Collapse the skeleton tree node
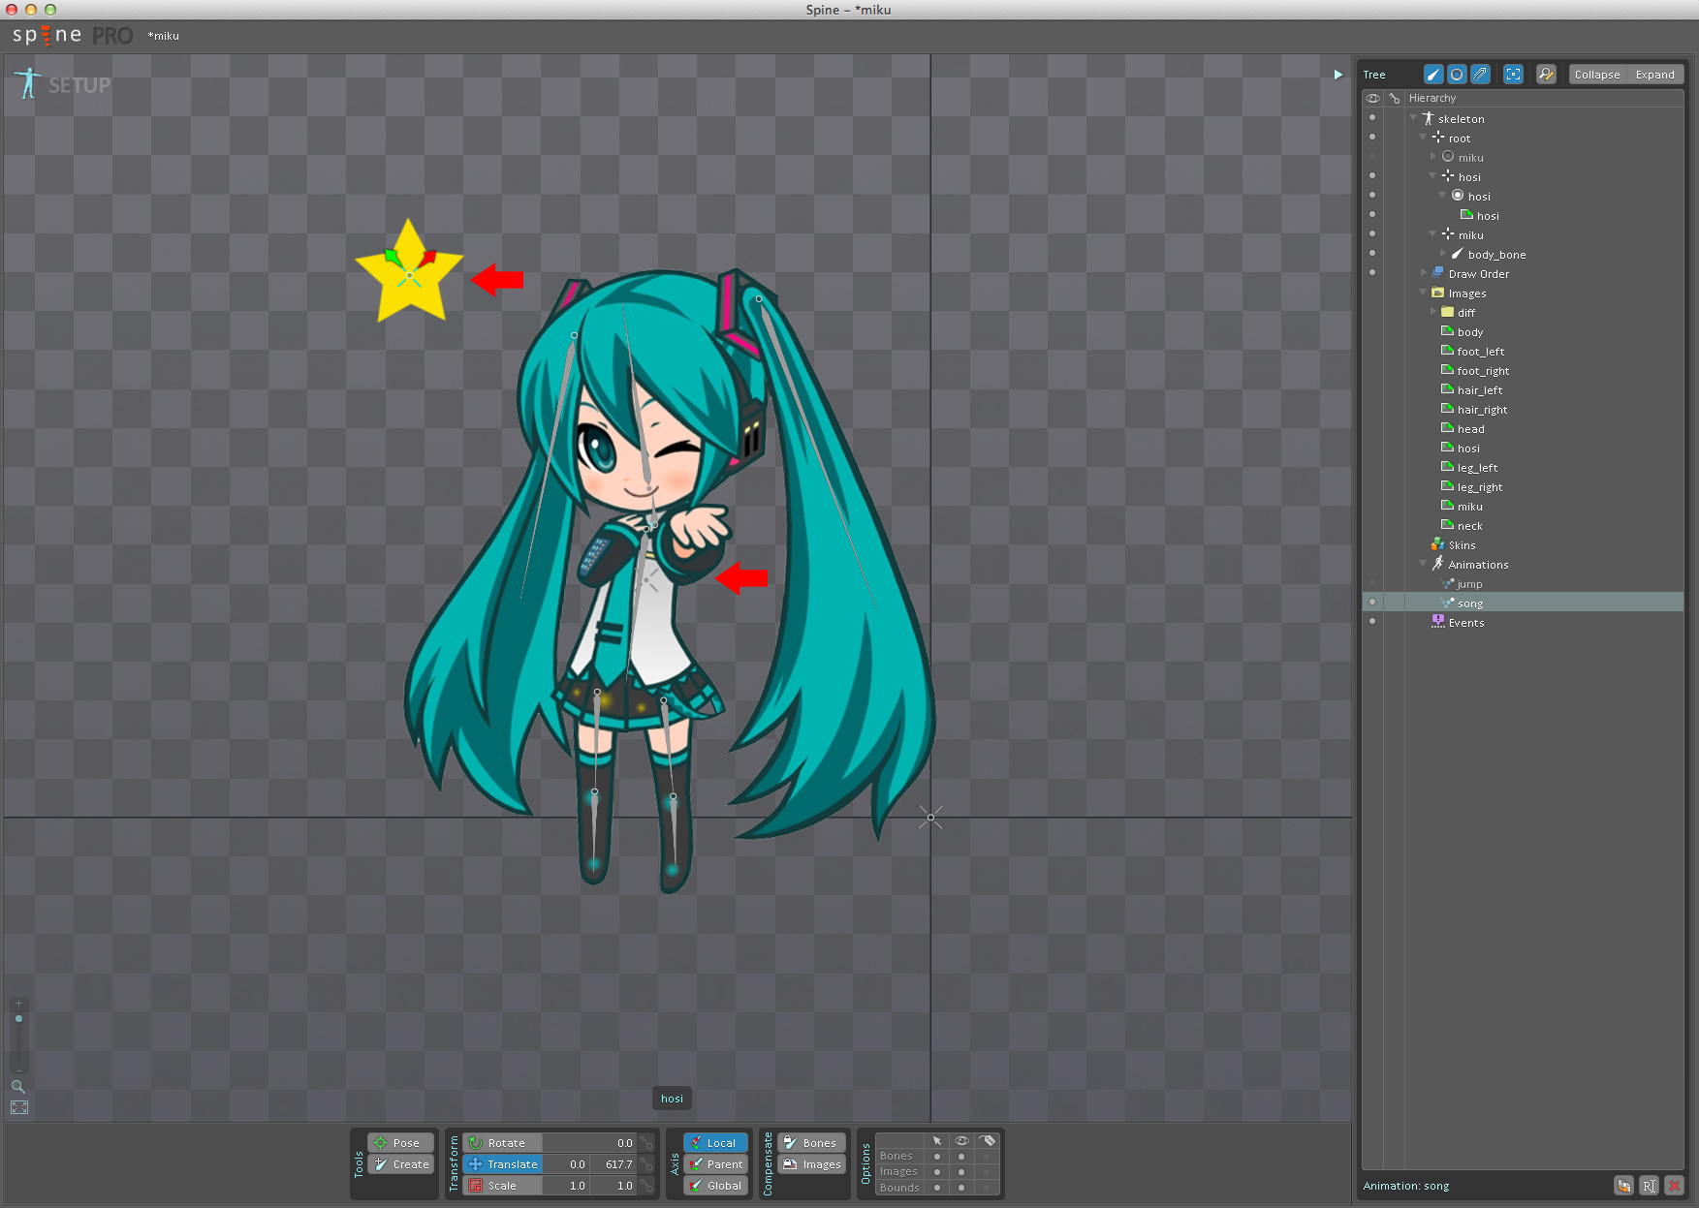This screenshot has height=1208, width=1699. (x=1414, y=118)
